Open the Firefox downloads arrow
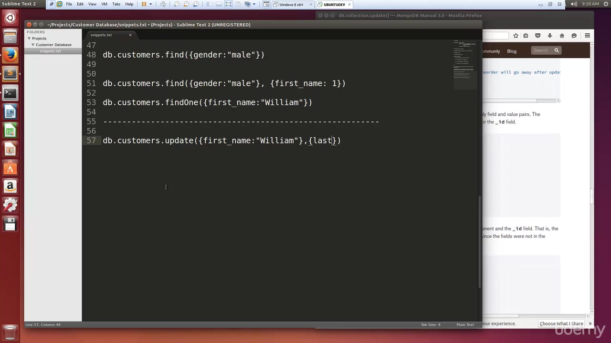 (550, 36)
